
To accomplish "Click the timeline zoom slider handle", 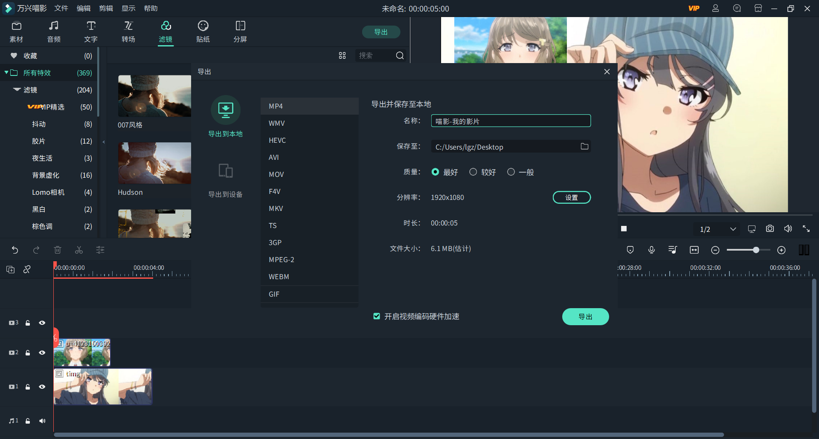I will click(x=756, y=250).
